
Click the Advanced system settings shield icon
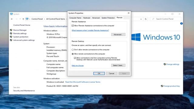[11, 40]
